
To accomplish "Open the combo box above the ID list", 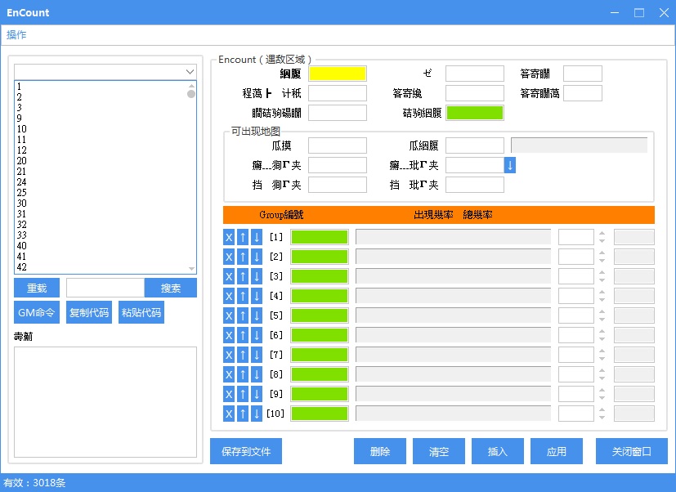I will [105, 72].
